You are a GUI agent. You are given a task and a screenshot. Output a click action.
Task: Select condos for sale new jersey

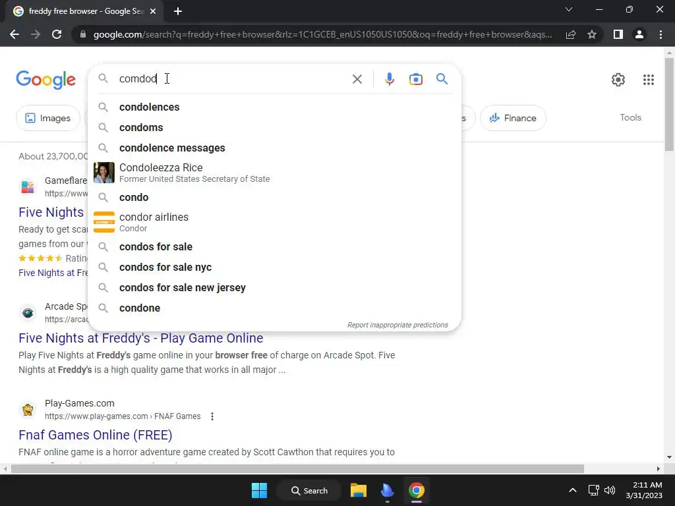point(274,287)
